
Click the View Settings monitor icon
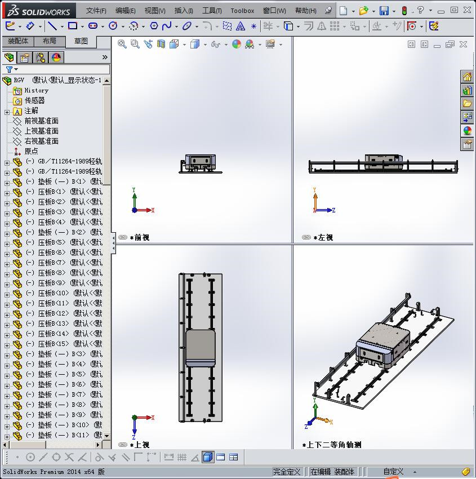pyautogui.click(x=270, y=45)
